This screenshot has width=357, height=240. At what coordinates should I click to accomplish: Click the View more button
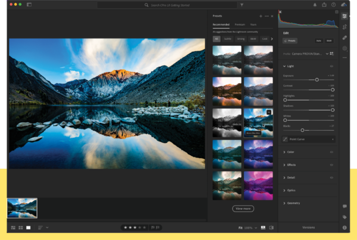tap(243, 209)
